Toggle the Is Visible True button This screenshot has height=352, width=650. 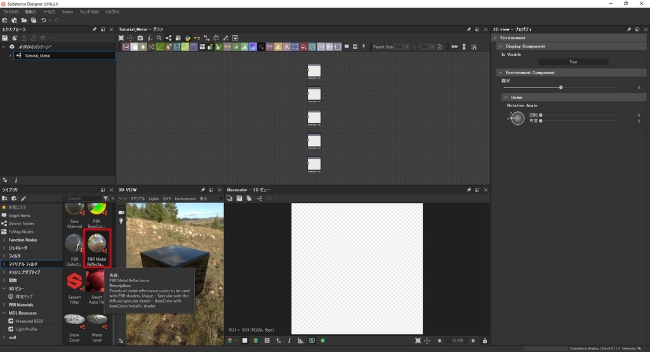573,62
